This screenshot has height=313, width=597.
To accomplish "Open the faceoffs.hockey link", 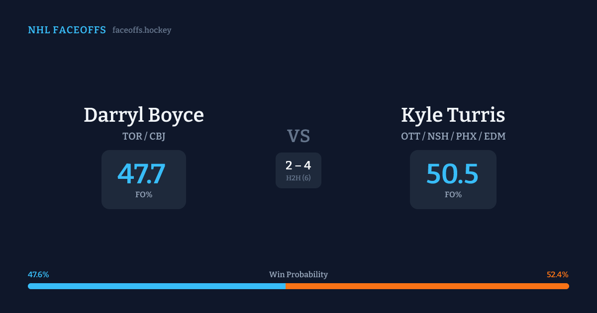I will [x=142, y=30].
